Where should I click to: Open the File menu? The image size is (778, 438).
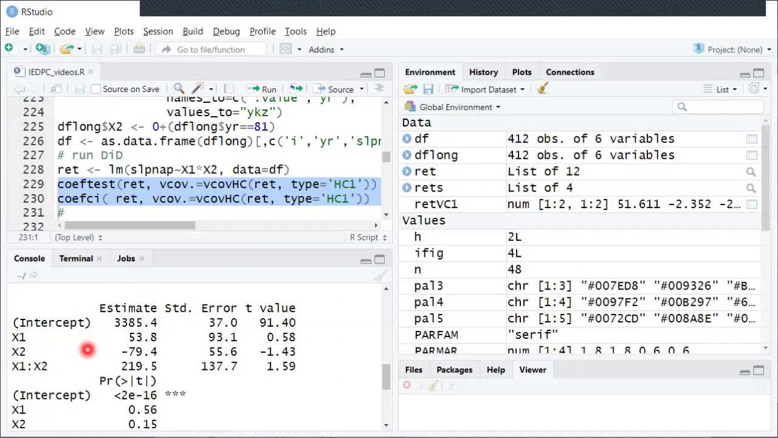click(12, 31)
